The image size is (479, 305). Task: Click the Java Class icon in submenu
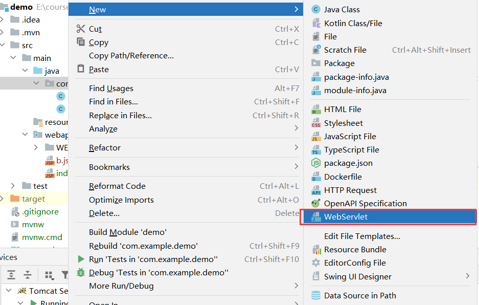click(x=315, y=9)
